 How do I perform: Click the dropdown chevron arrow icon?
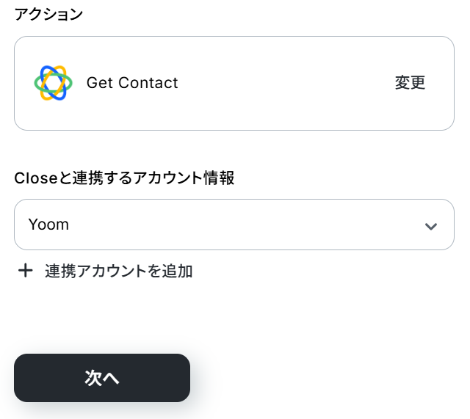pos(431,225)
